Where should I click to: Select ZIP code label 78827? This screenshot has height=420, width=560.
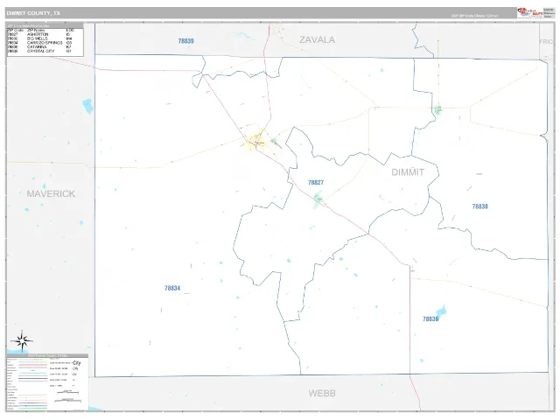316,183
